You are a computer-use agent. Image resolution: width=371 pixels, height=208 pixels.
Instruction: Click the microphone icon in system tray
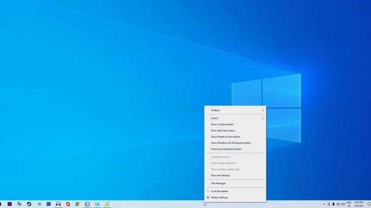click(x=333, y=204)
